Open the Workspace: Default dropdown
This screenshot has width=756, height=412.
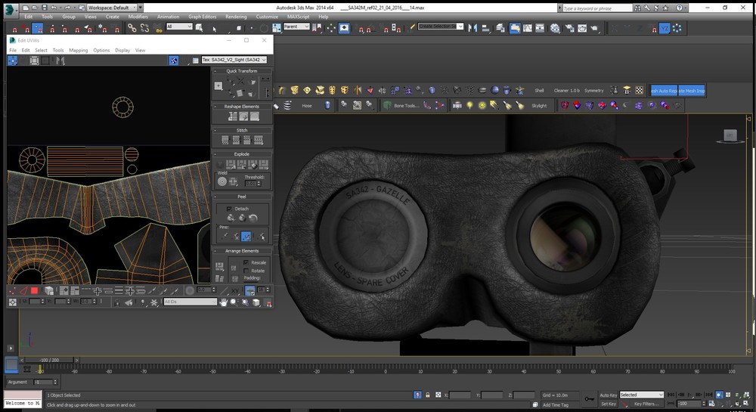point(111,8)
